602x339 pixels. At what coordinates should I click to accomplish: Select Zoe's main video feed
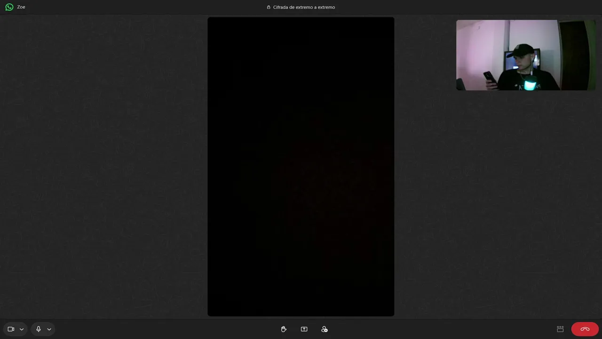coord(301,167)
